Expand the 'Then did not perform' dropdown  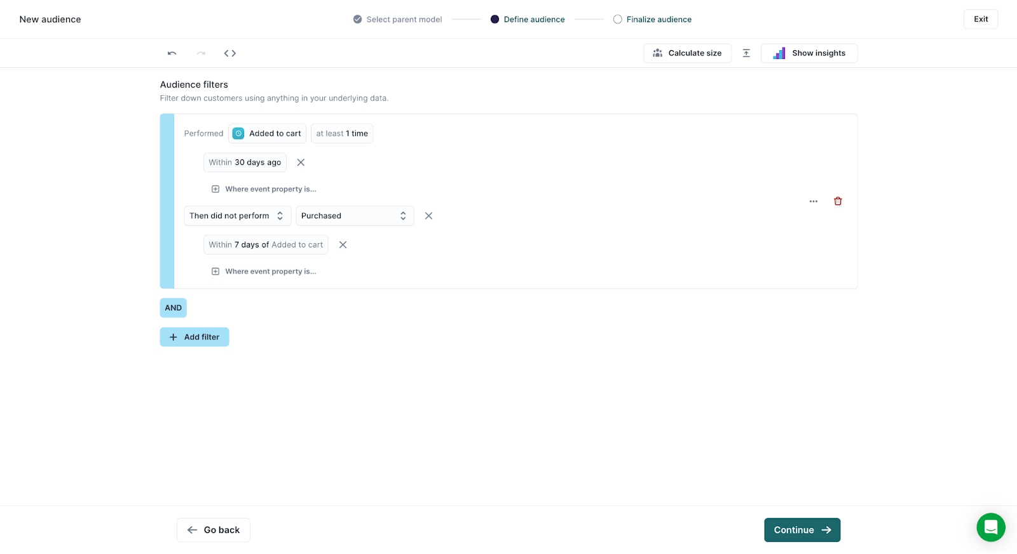coord(237,216)
